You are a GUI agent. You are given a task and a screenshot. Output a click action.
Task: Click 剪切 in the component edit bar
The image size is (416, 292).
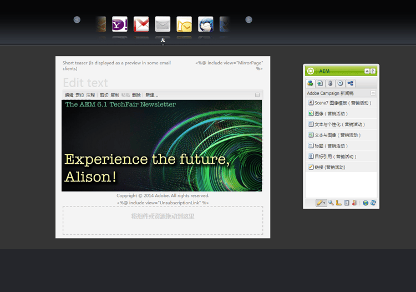[104, 95]
